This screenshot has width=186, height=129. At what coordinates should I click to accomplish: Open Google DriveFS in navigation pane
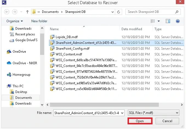tap(24, 40)
